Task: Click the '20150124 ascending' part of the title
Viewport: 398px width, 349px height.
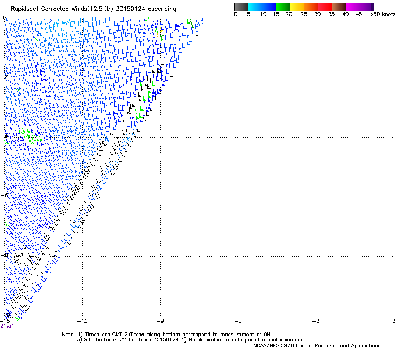Action: [146, 9]
